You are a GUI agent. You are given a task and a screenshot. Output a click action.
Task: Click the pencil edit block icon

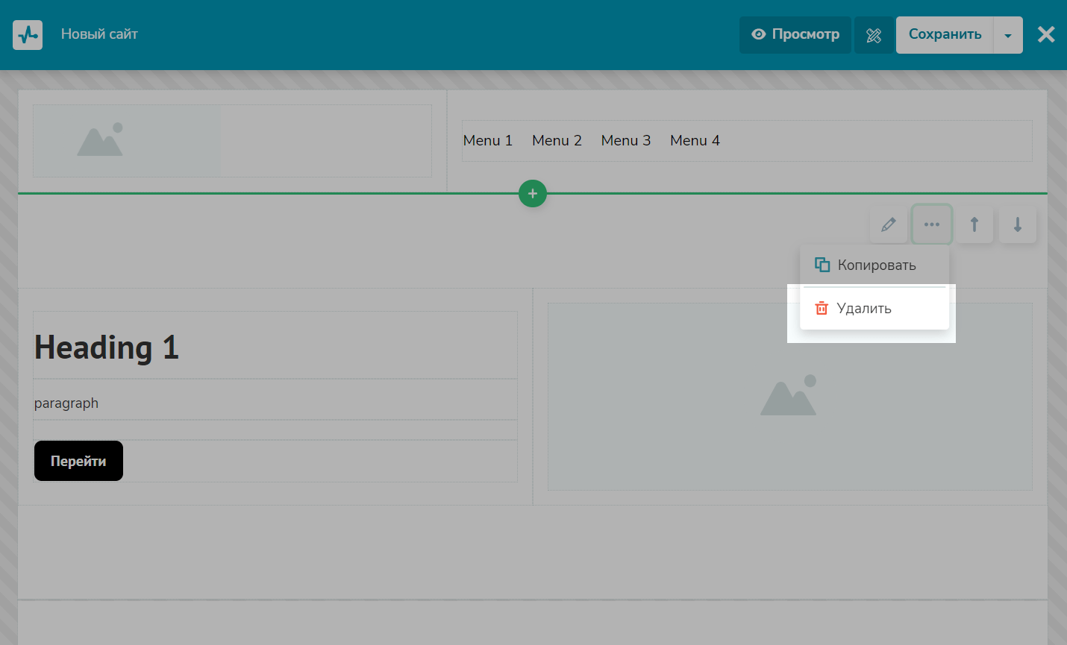click(x=888, y=224)
